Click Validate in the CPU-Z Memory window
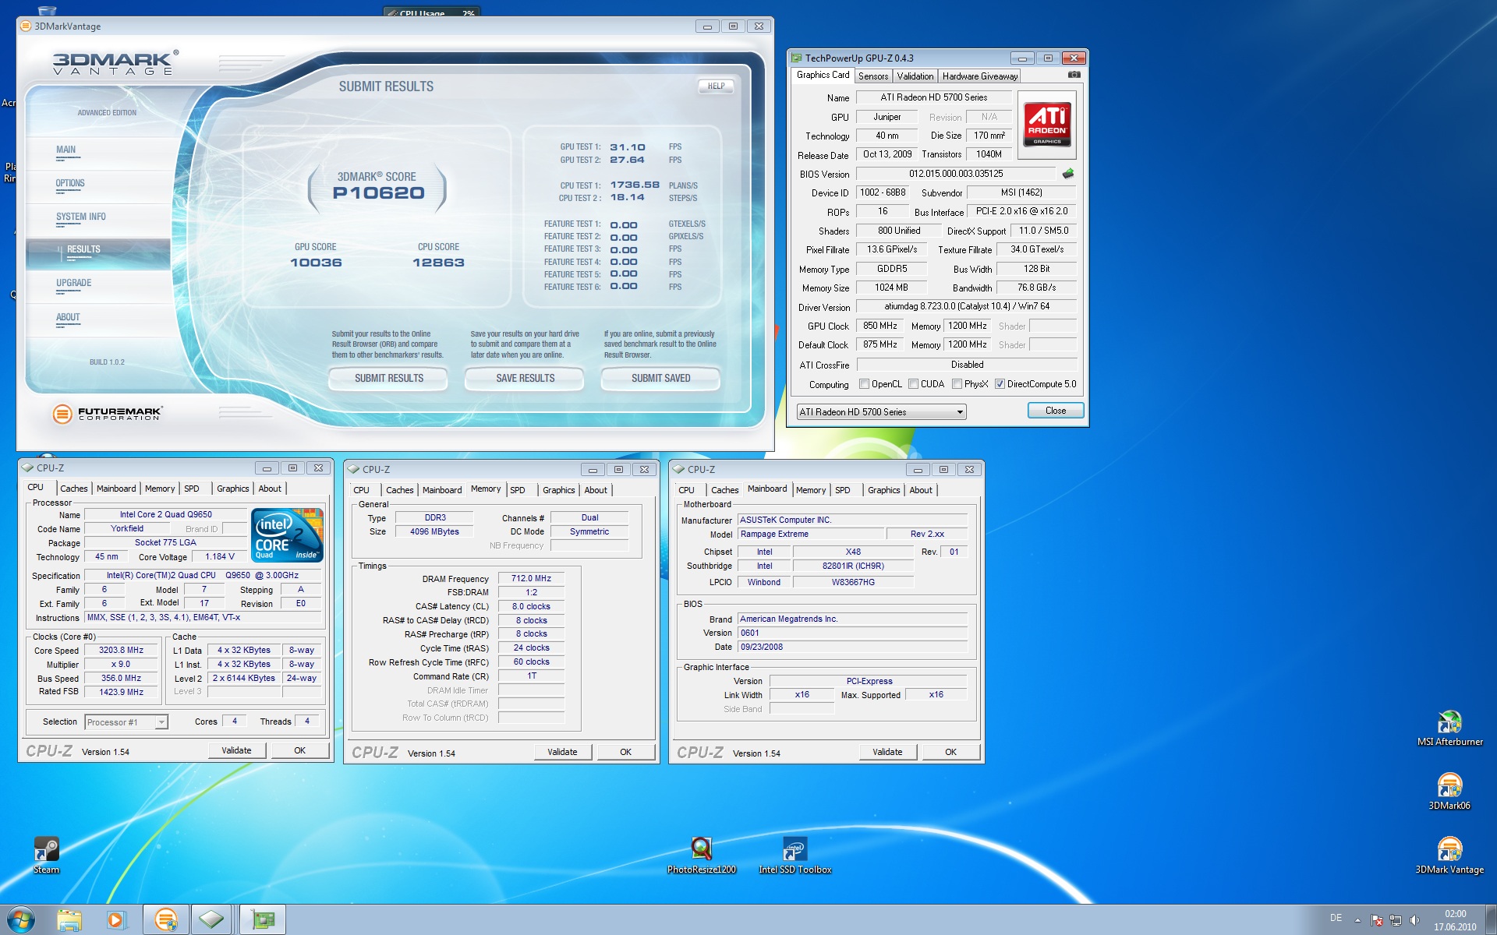1497x935 pixels. pos(562,752)
